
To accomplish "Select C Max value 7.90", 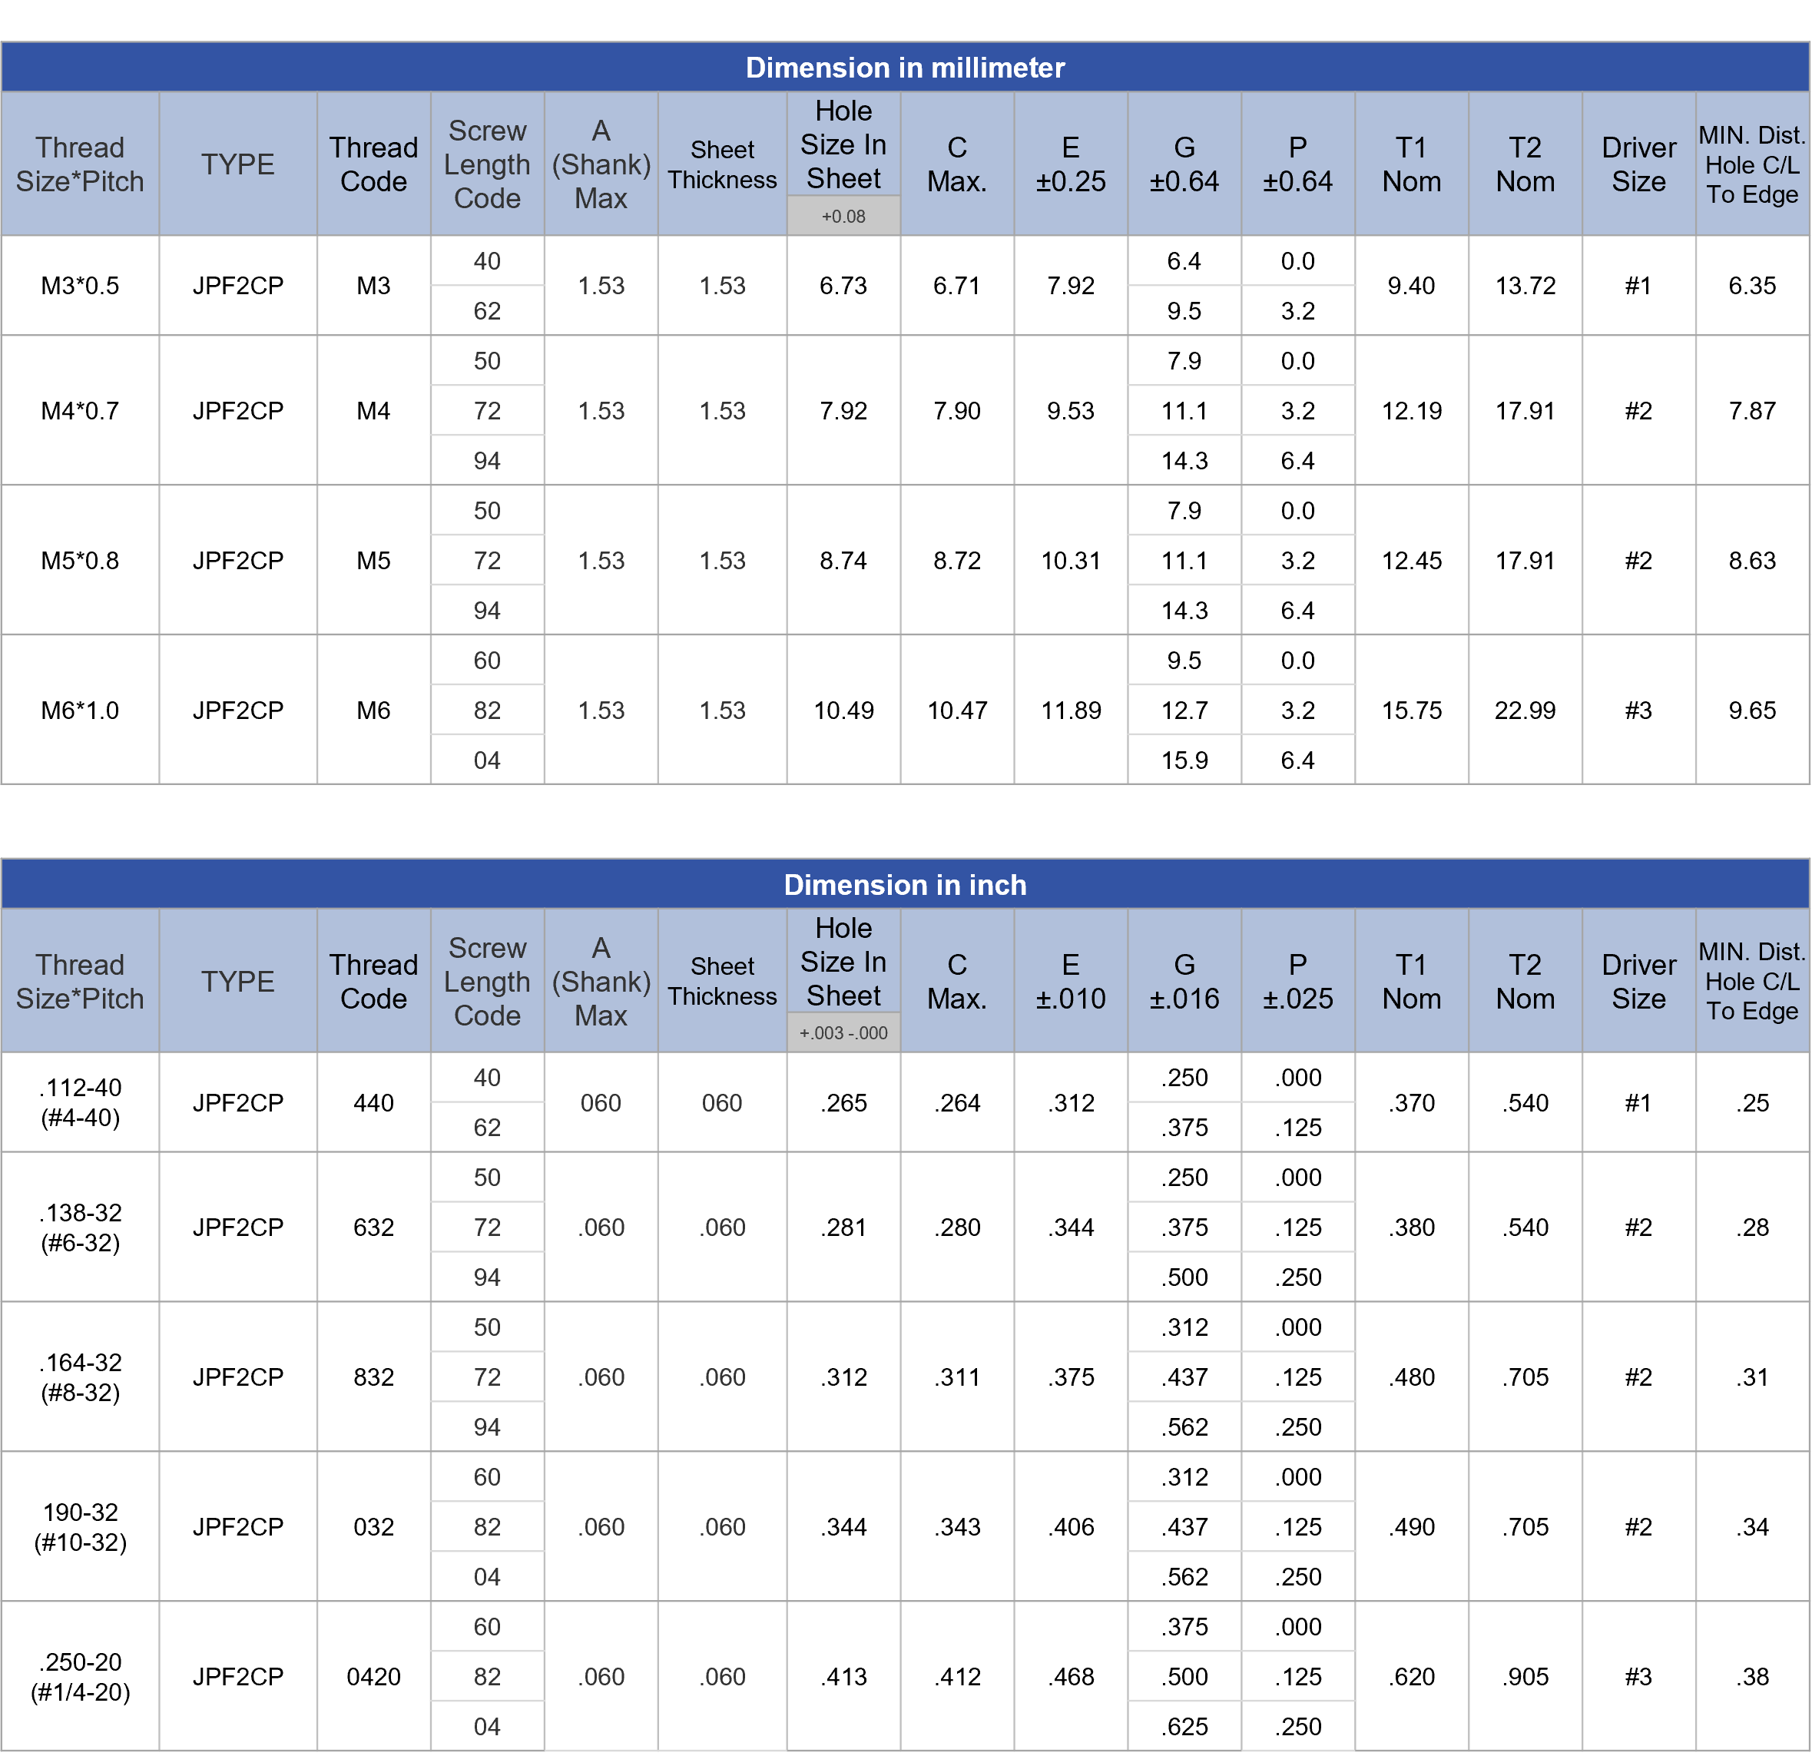I will click(957, 410).
